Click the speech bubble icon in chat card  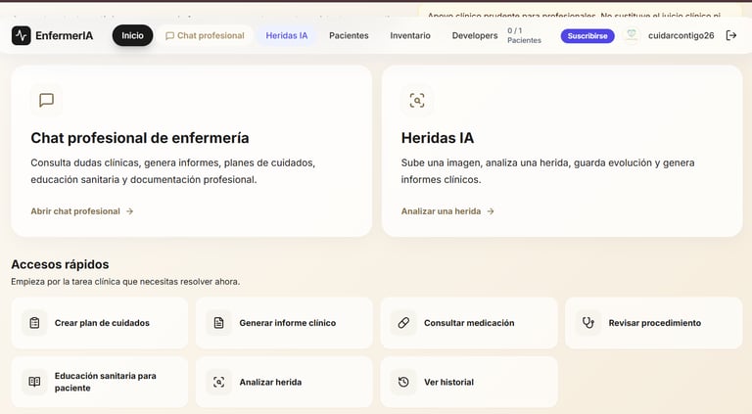47,100
